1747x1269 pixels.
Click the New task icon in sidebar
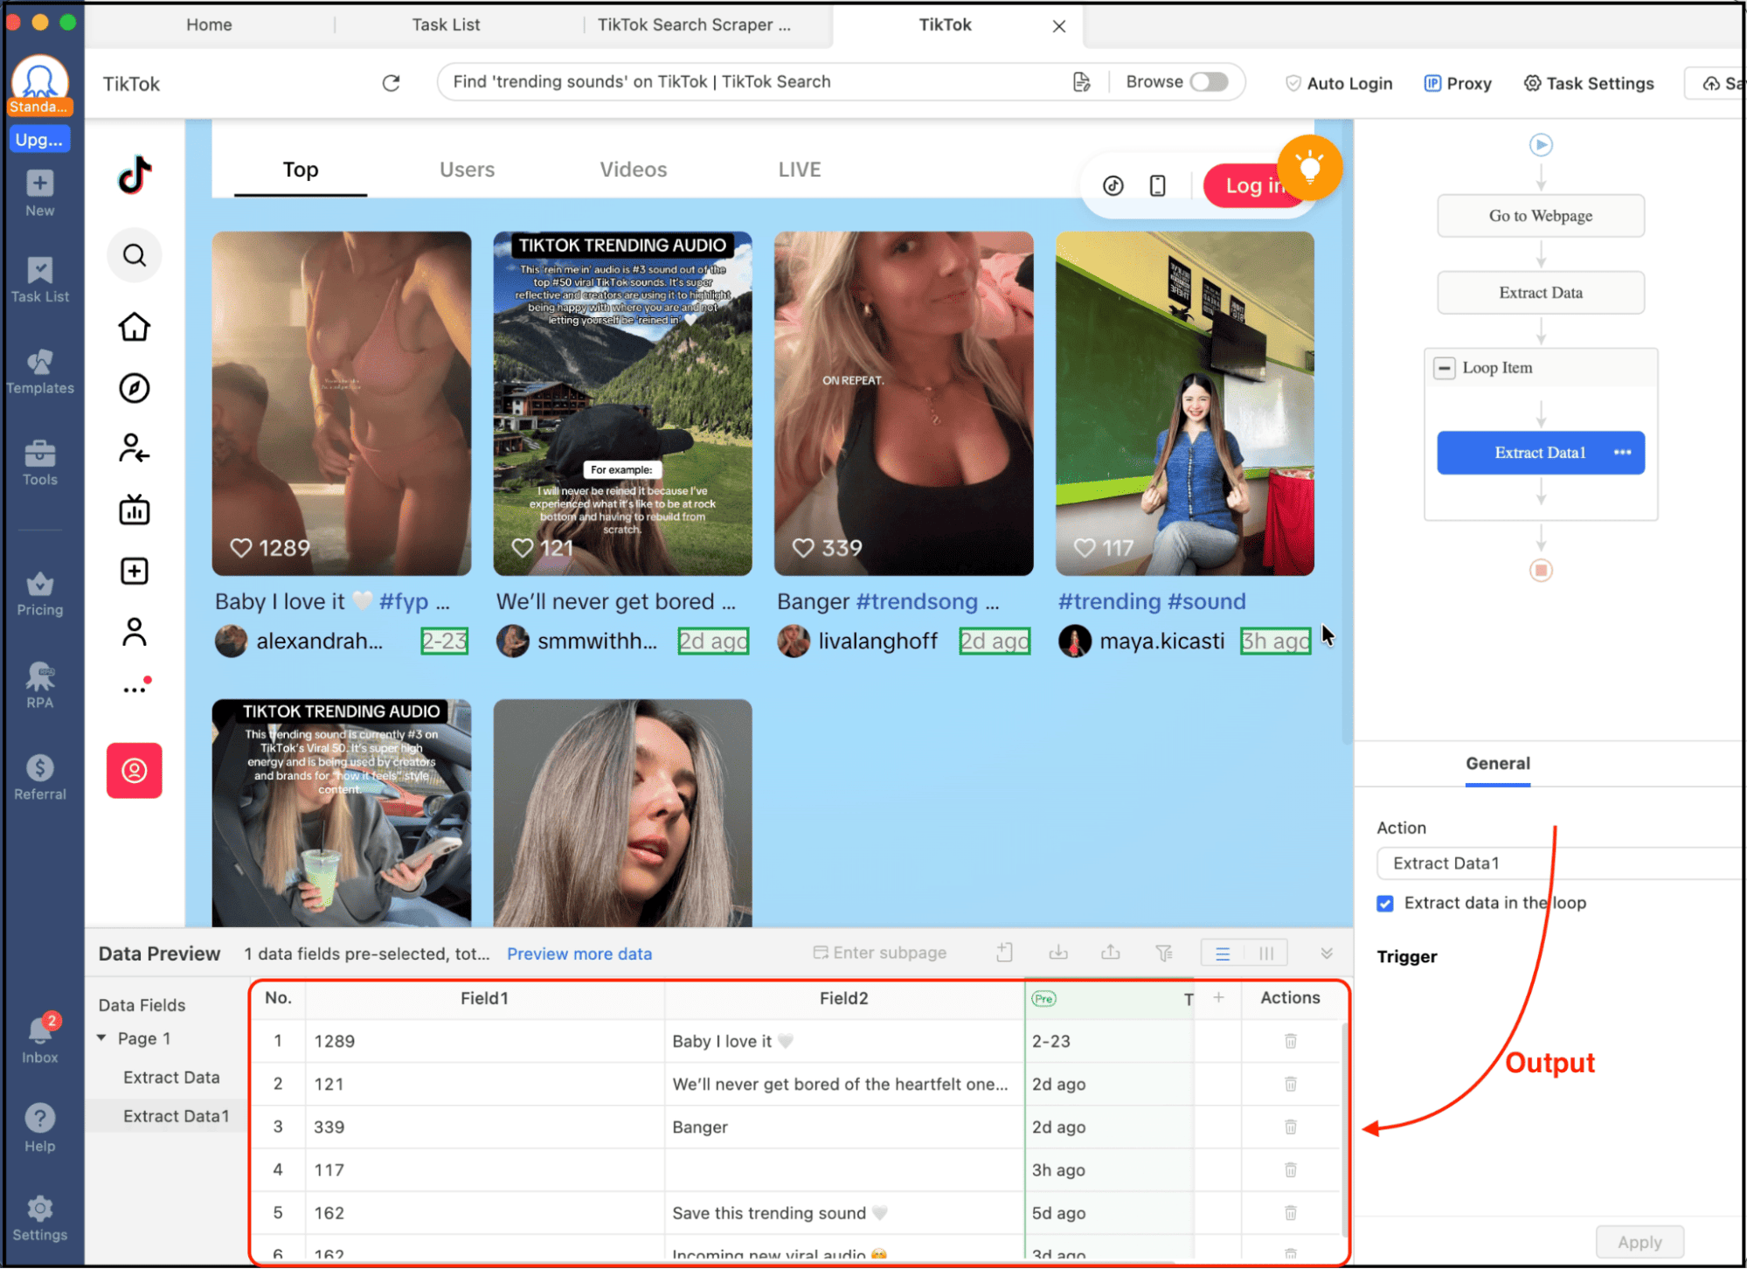40,193
